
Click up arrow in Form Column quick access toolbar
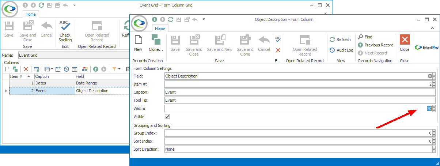point(155,19)
